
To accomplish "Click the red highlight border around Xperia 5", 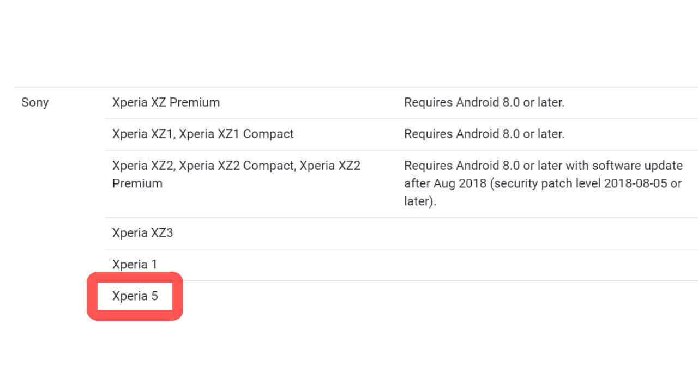I will coord(92,296).
